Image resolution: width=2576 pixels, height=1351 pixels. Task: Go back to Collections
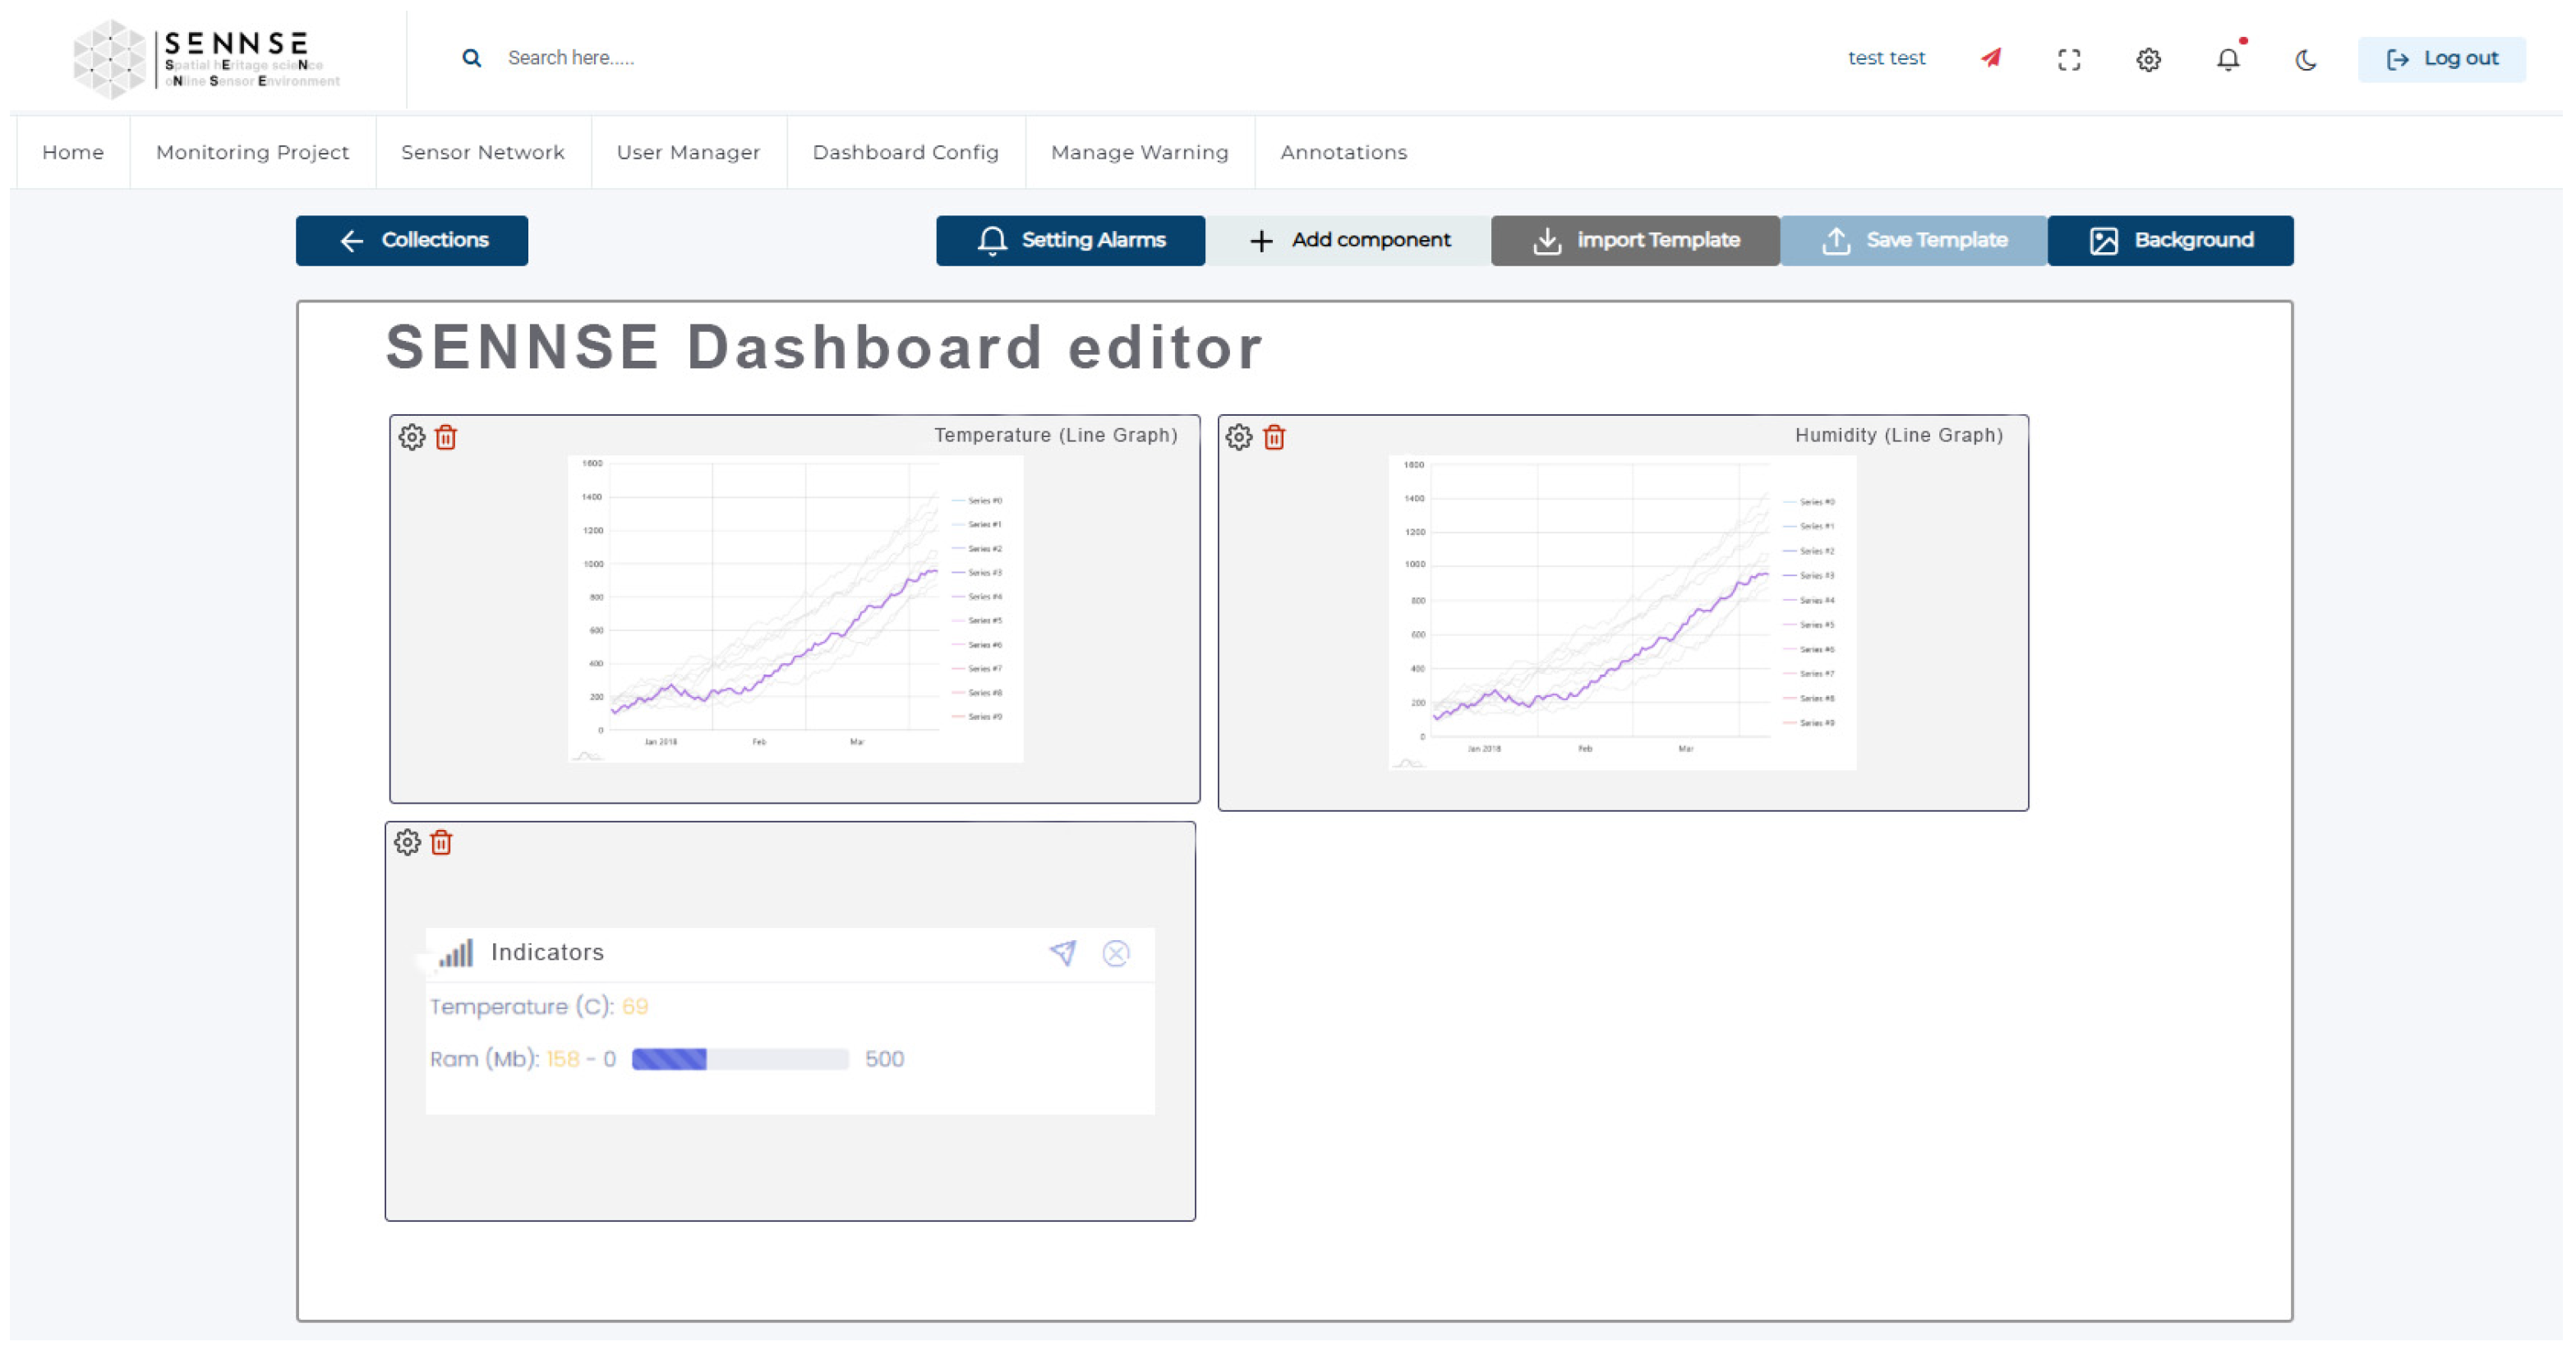[412, 240]
